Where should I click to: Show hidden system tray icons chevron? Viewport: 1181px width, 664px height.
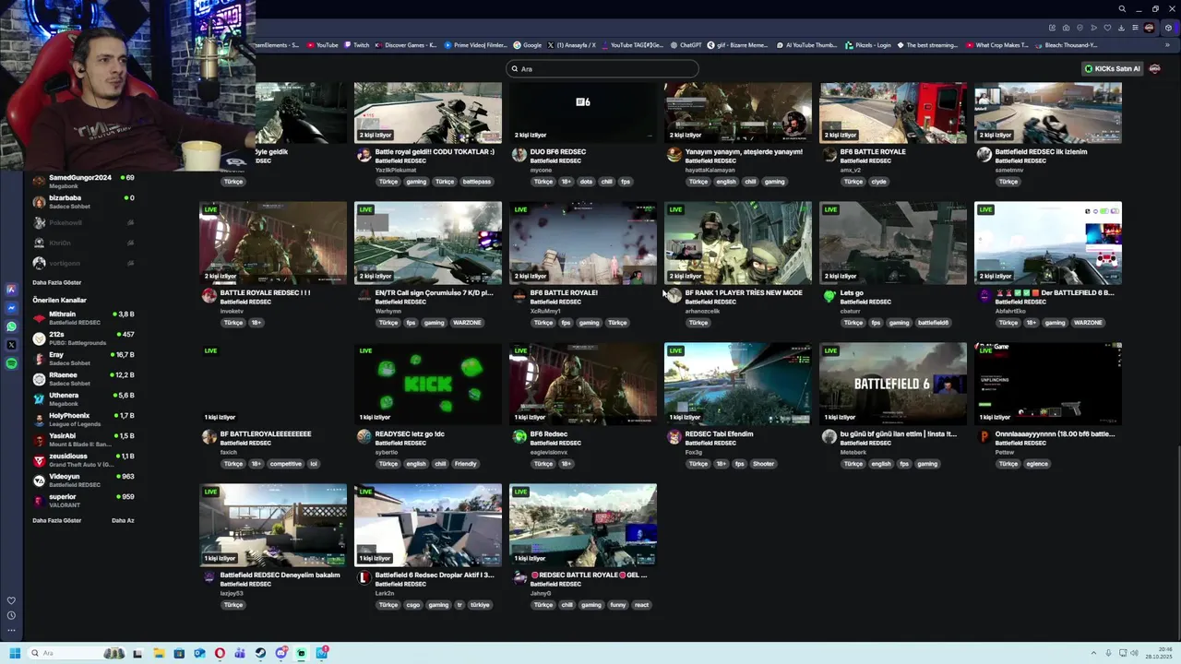tap(1094, 653)
